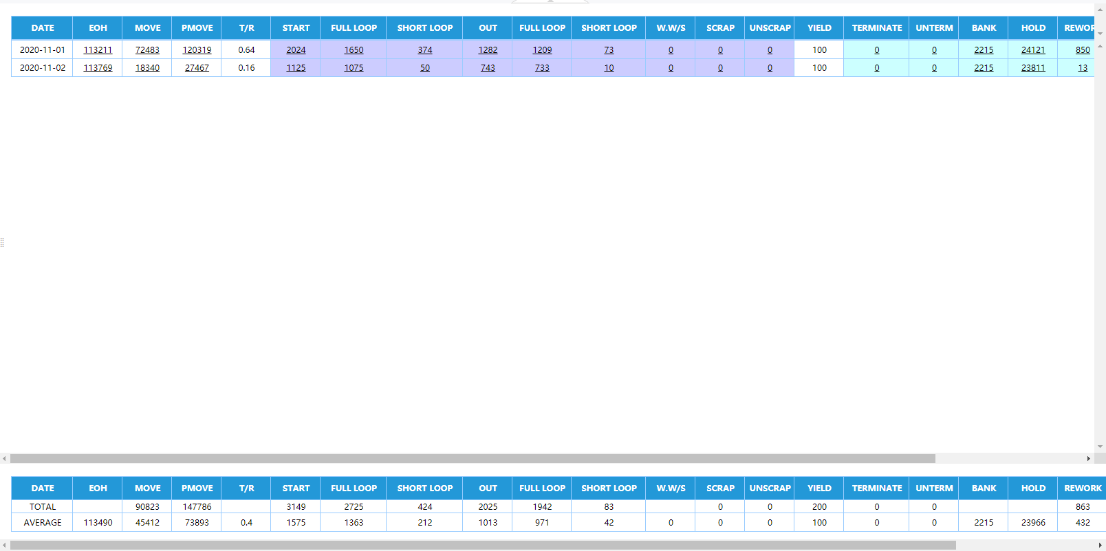Click the bottom summary table scrollbar thumb
The width and height of the screenshot is (1106, 551).
click(483, 545)
